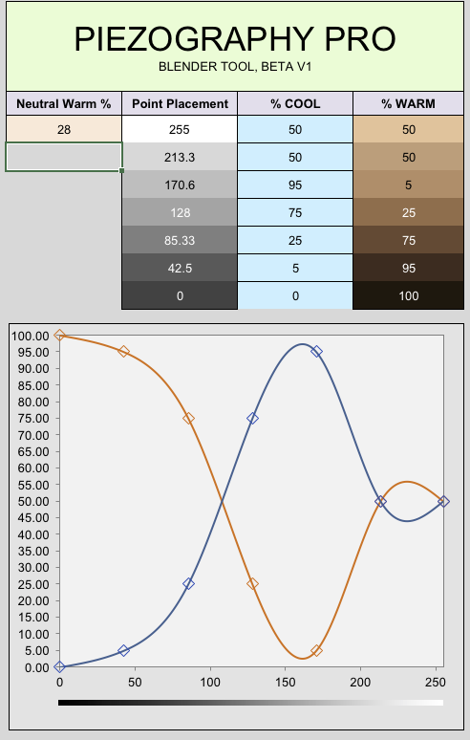This screenshot has height=740, width=470.
Task: Click the % WARM column header
Action: pyautogui.click(x=408, y=104)
